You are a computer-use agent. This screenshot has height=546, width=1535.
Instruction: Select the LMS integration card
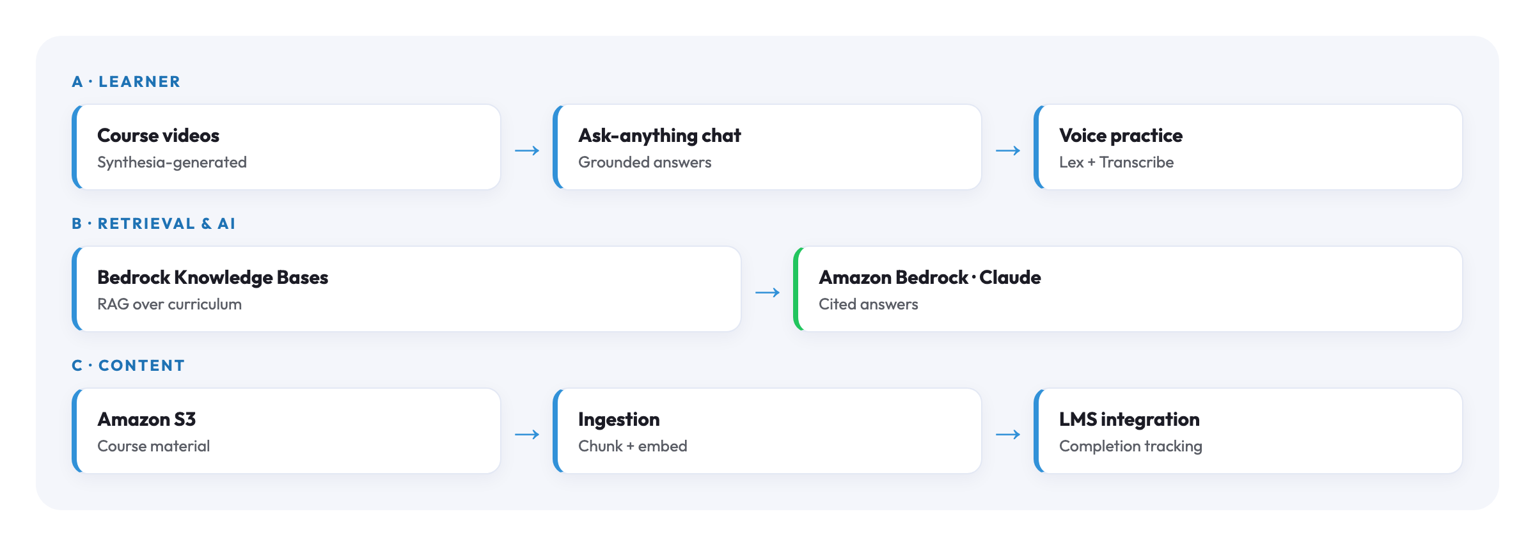coord(1248,431)
